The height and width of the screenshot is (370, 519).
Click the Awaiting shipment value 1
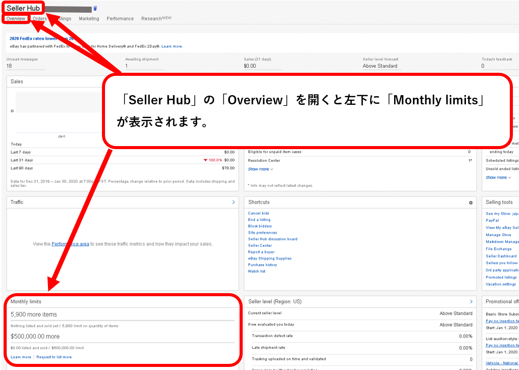126,66
